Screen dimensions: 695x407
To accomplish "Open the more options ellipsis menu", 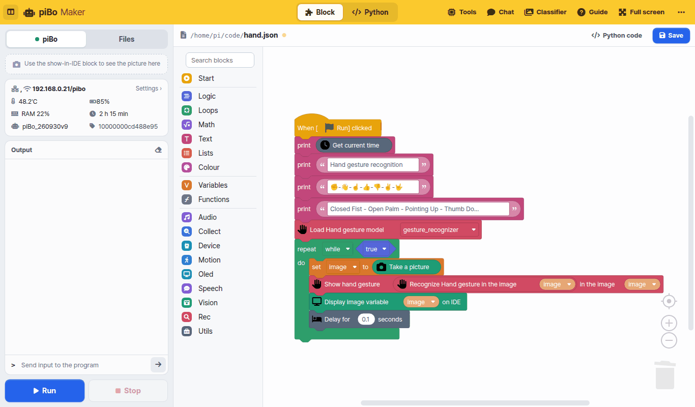I will pos(681,12).
